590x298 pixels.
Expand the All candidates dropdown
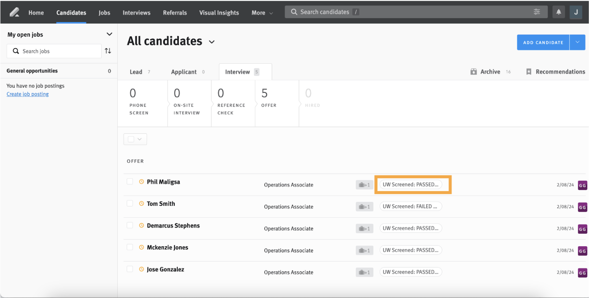(212, 42)
